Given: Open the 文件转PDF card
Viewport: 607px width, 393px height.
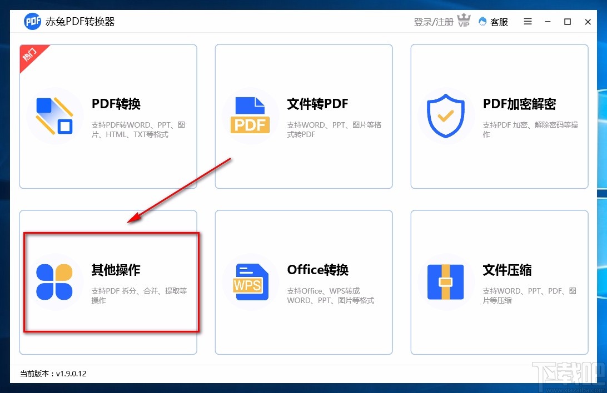Looking at the screenshot, I should (303, 115).
